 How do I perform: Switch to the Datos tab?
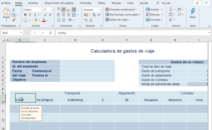click(x=102, y=3)
